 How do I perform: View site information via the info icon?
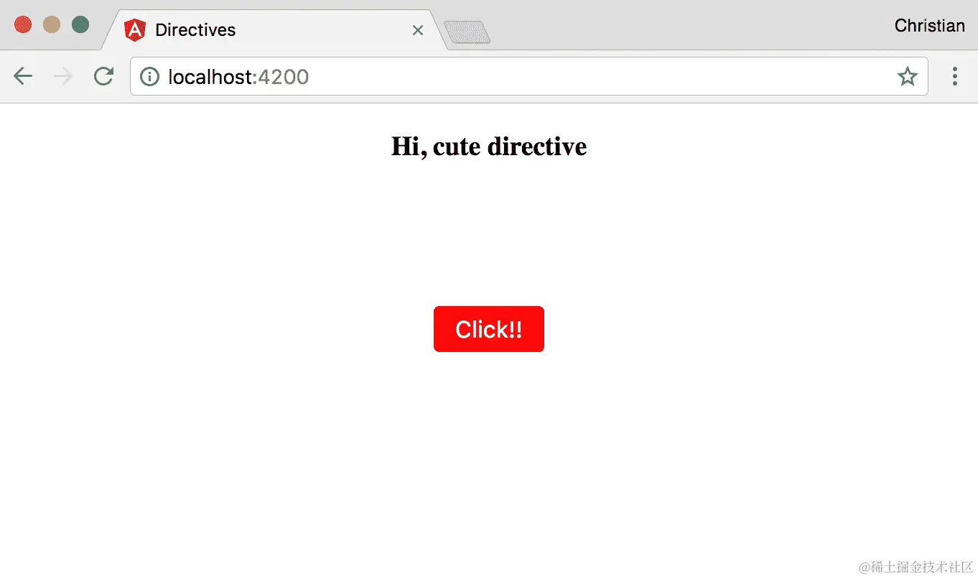(149, 76)
